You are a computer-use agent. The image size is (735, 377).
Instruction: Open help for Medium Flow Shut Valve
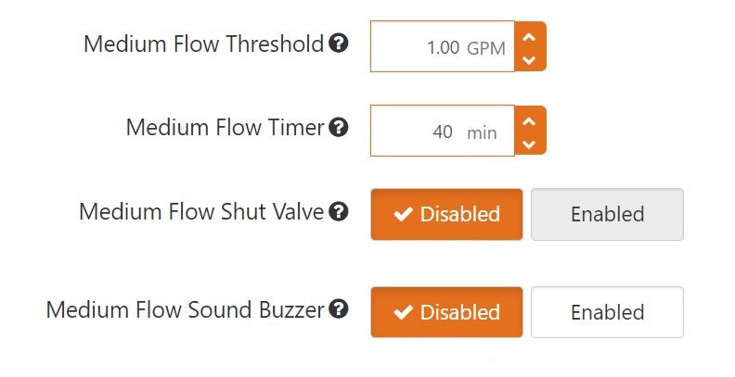pyautogui.click(x=340, y=211)
